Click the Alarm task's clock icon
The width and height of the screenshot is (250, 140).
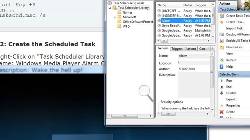point(159,21)
